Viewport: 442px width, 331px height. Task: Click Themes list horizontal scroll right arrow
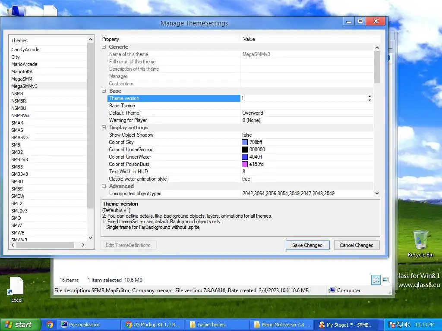pyautogui.click(x=83, y=245)
